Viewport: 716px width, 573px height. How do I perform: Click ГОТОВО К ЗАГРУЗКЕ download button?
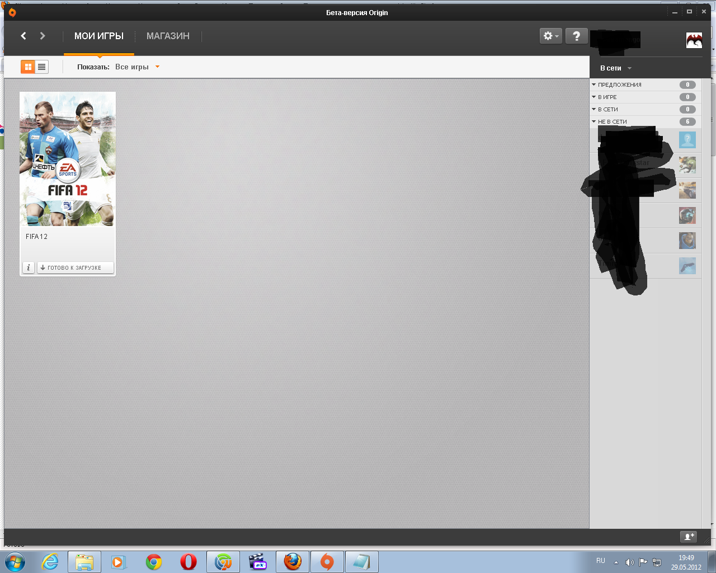pyautogui.click(x=76, y=267)
